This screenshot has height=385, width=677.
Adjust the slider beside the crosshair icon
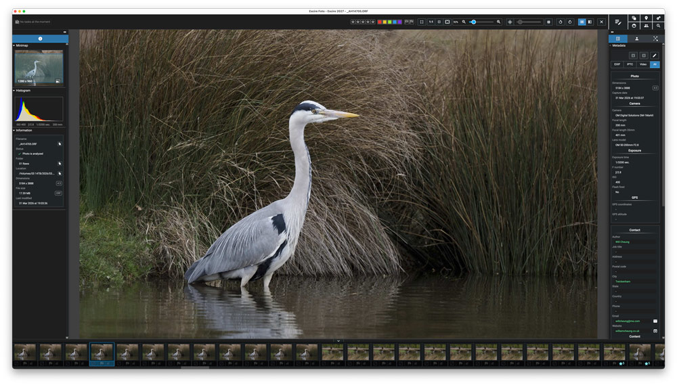pyautogui.click(x=529, y=22)
